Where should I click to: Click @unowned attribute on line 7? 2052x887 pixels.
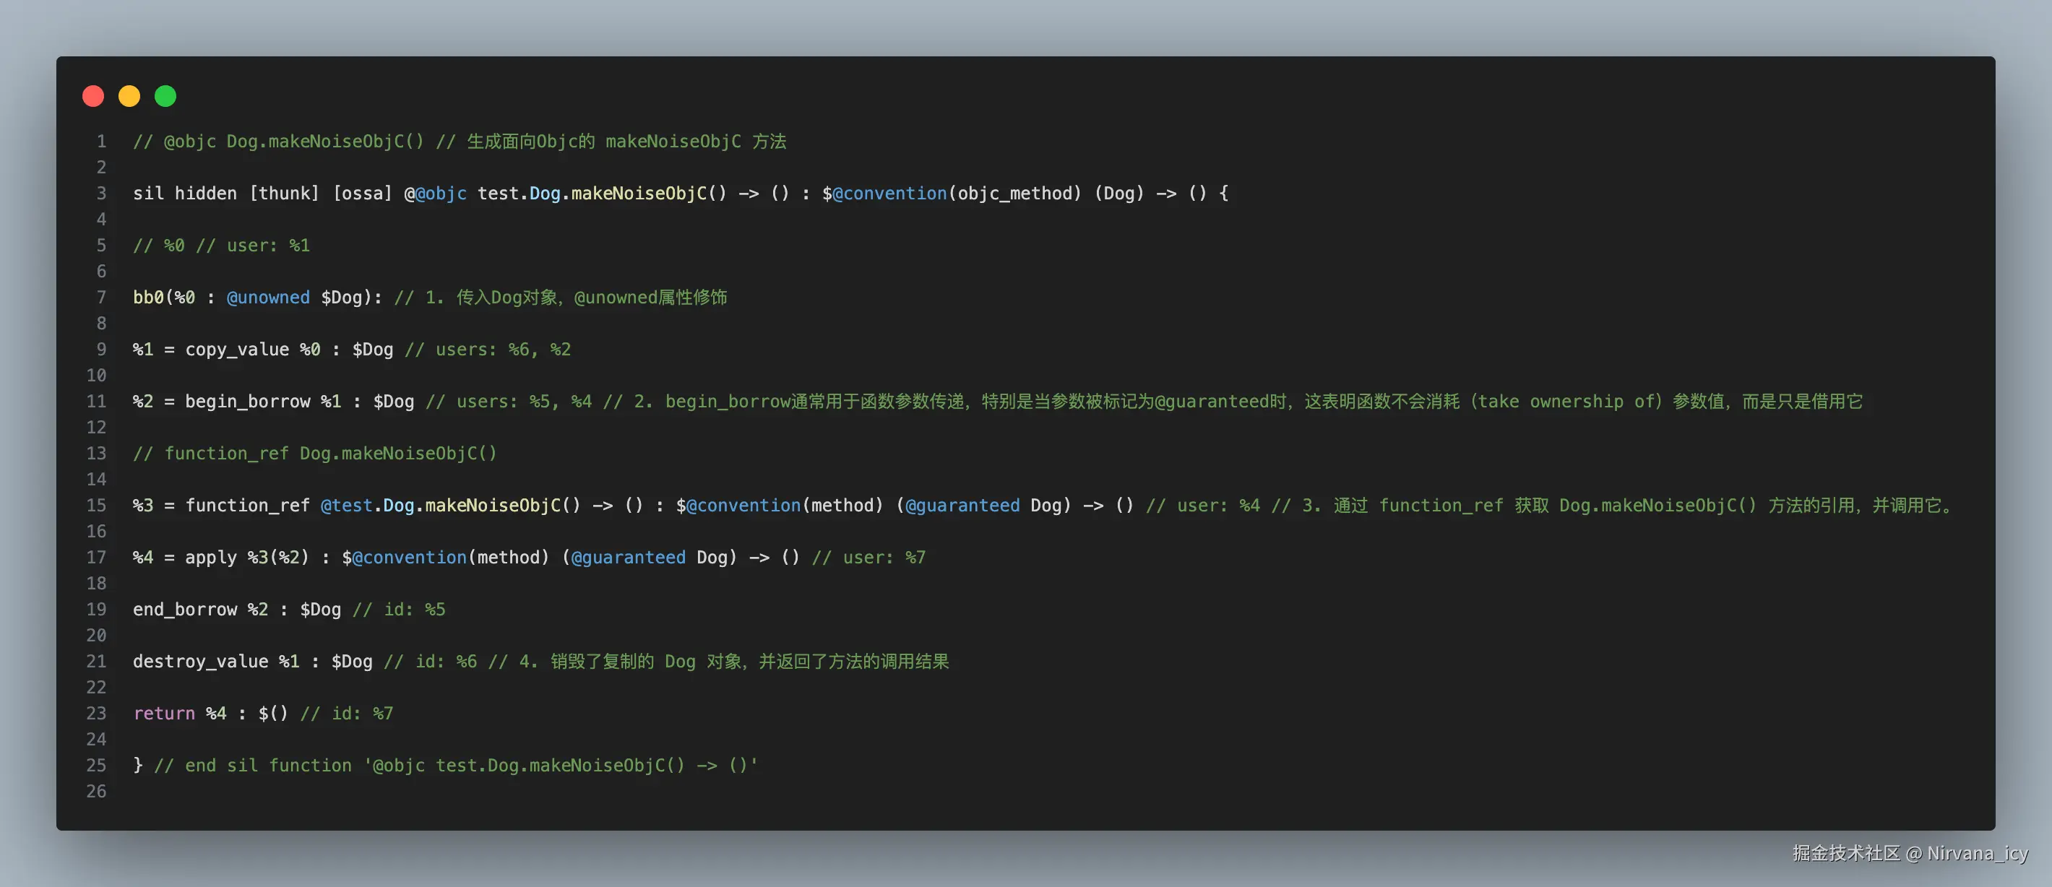(269, 298)
